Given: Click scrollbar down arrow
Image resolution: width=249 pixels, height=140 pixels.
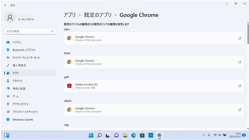Looking at the screenshot, I should (x=248, y=129).
